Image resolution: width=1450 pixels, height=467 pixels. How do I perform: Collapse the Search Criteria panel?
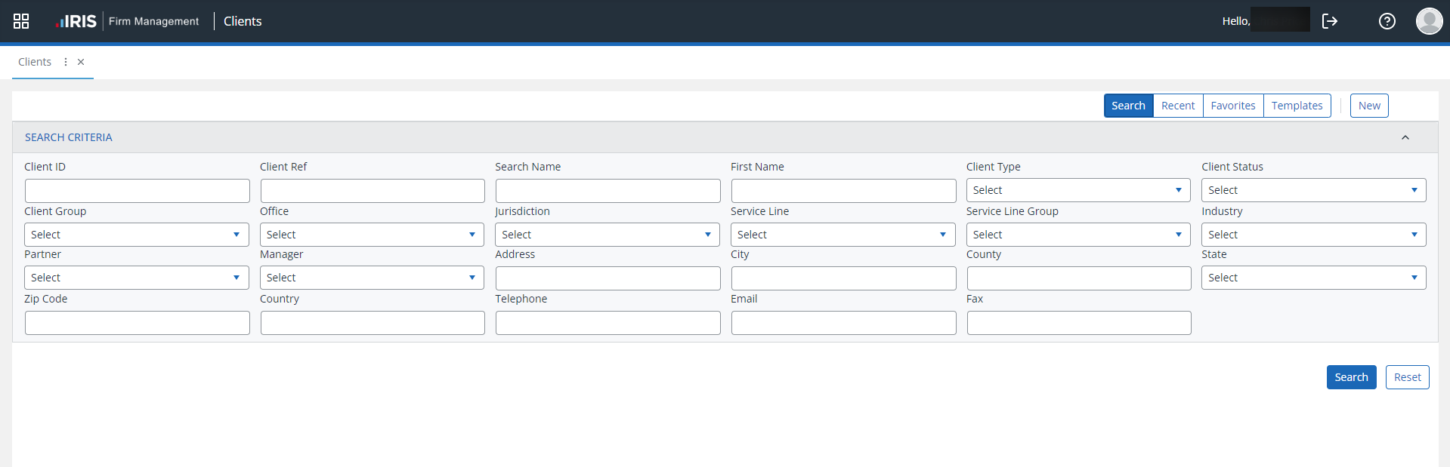[x=1405, y=137]
